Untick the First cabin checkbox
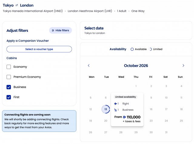 pyautogui.click(x=9, y=97)
